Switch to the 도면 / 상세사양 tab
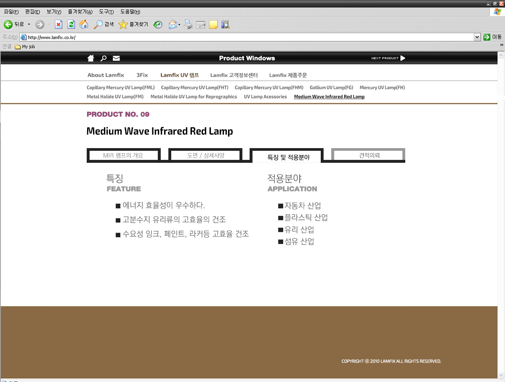This screenshot has height=382, width=505. click(x=205, y=155)
